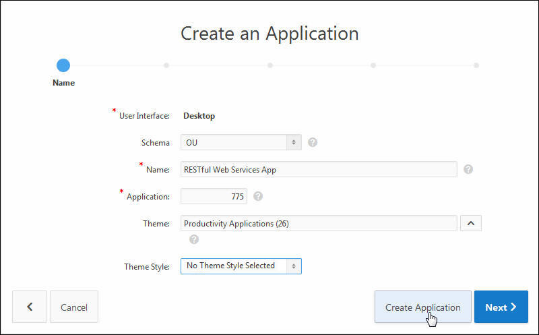The width and height of the screenshot is (539, 335).
Task: Click the Create Application button
Action: (x=422, y=307)
